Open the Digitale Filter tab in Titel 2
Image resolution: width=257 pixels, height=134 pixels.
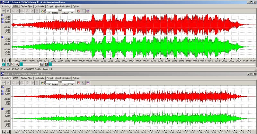[26, 6]
